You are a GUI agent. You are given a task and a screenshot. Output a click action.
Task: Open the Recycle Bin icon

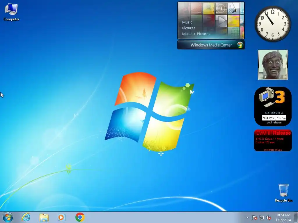click(x=283, y=193)
